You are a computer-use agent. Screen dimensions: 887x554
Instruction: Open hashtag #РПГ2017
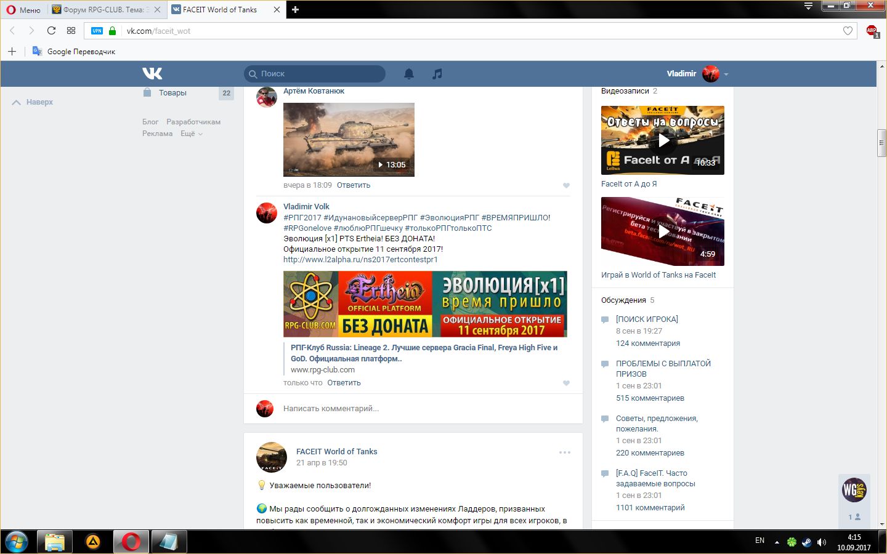point(302,218)
